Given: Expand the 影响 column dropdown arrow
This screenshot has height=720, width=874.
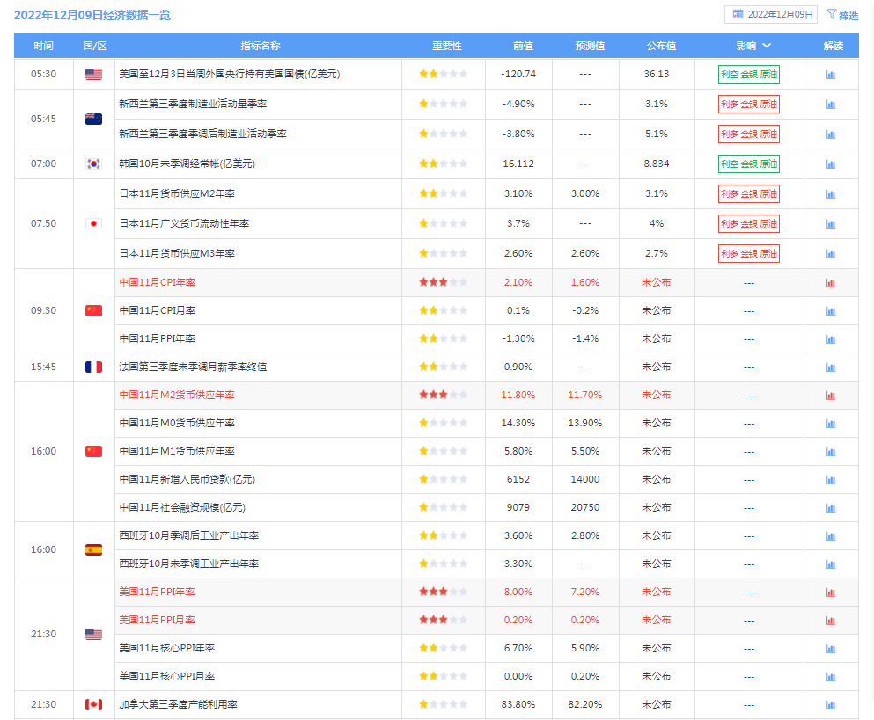Looking at the screenshot, I should [x=767, y=46].
